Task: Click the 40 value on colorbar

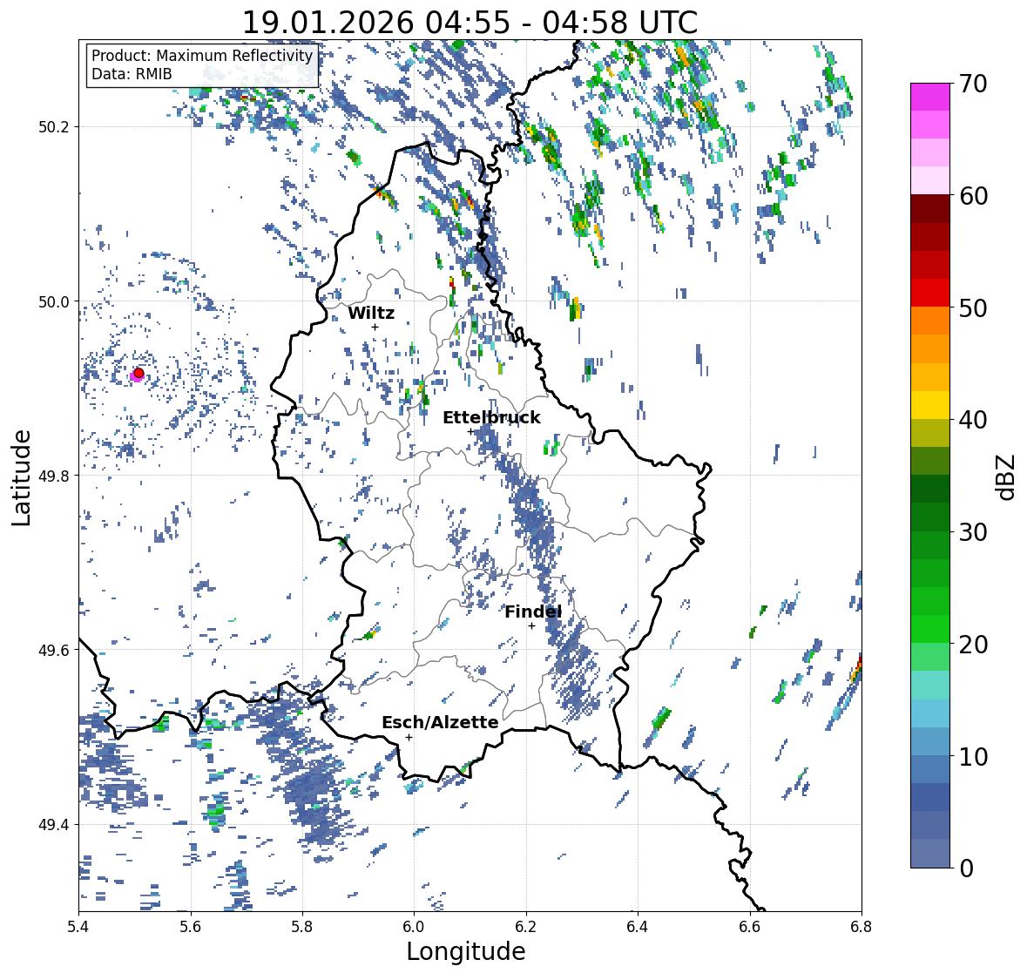Action: [973, 420]
